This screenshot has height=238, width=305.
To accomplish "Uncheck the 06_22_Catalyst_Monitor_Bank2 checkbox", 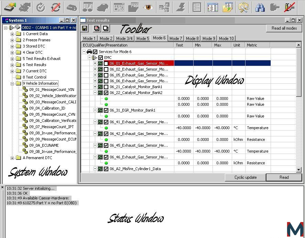I will pos(106,93).
